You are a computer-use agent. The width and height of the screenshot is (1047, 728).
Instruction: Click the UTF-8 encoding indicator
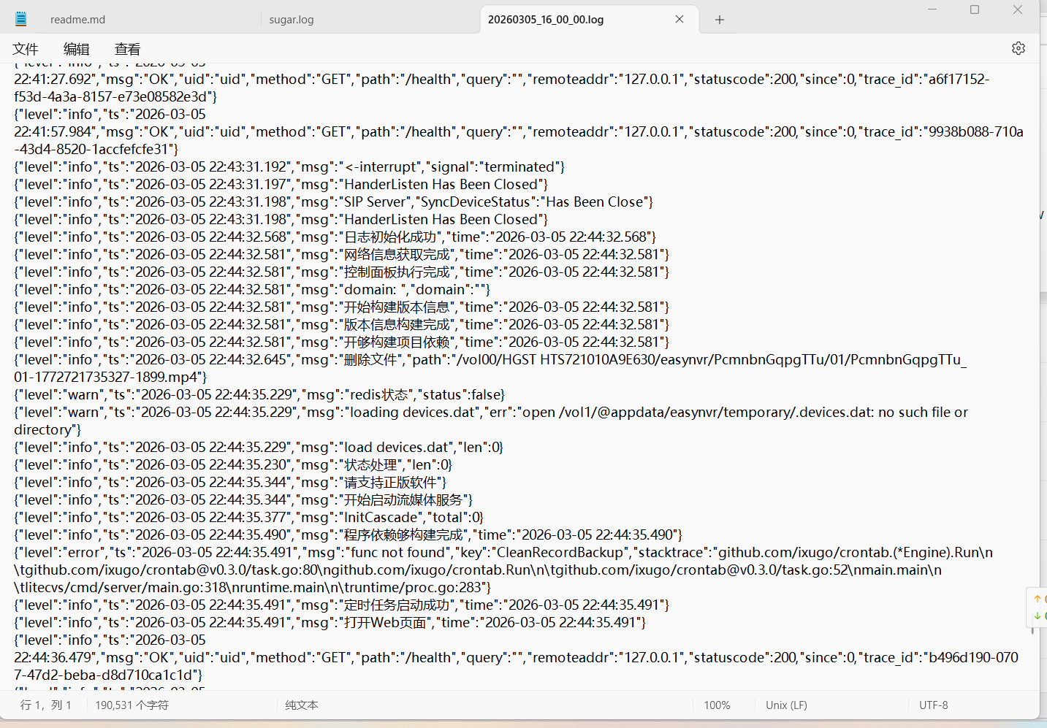(x=934, y=705)
